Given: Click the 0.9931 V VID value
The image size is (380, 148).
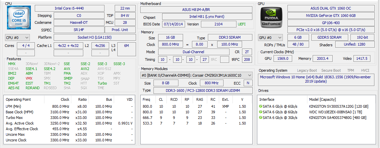Looking at the screenshot, I should click(x=125, y=123).
